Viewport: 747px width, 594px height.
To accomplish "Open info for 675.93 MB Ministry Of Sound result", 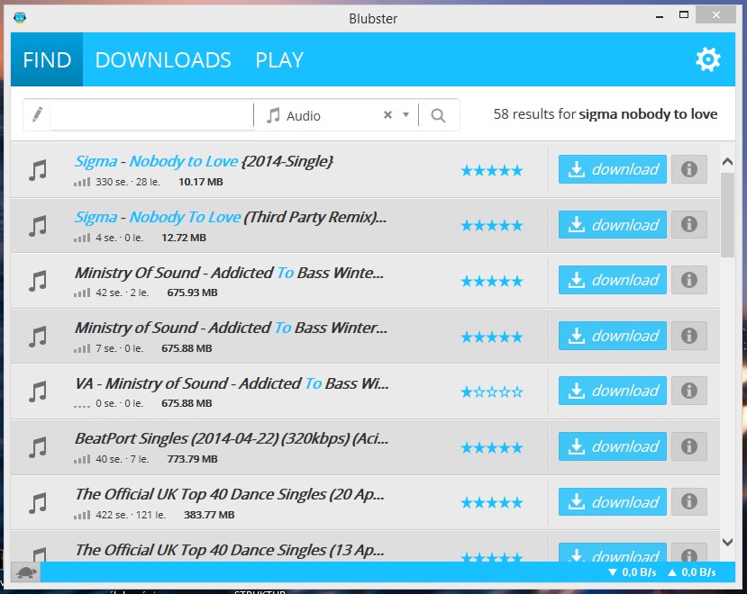I will pyautogui.click(x=688, y=280).
